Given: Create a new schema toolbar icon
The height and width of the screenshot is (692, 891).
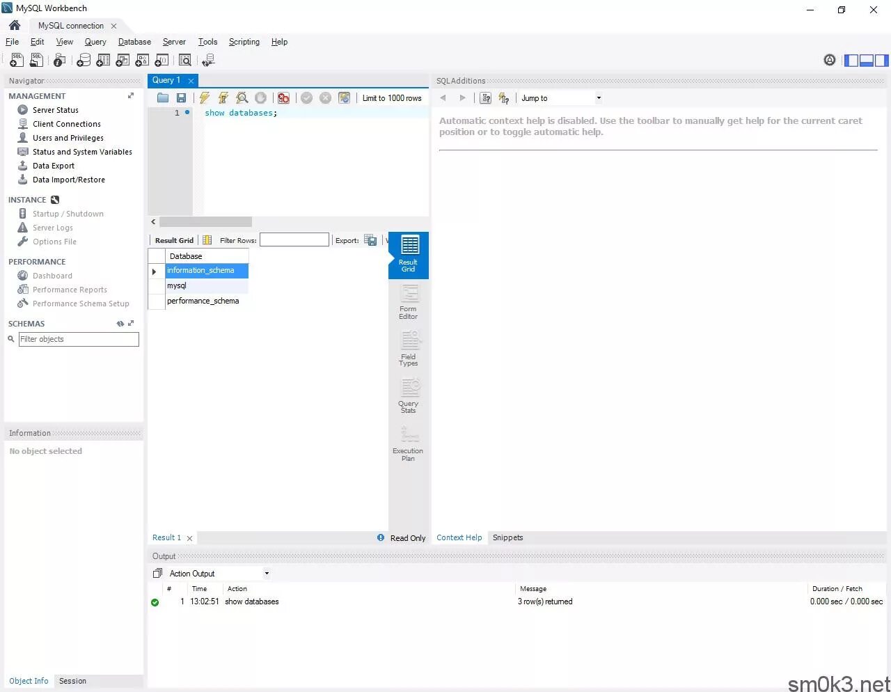Looking at the screenshot, I should 83,61.
